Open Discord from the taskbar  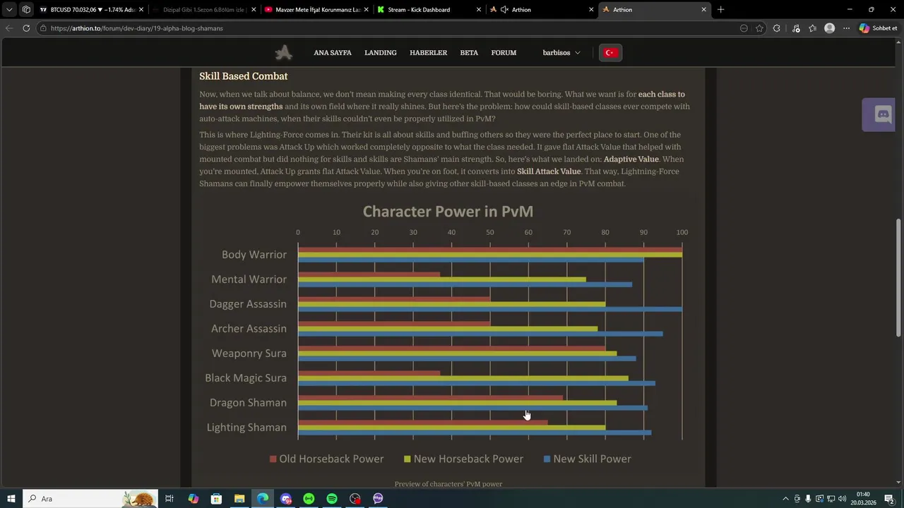click(x=285, y=499)
